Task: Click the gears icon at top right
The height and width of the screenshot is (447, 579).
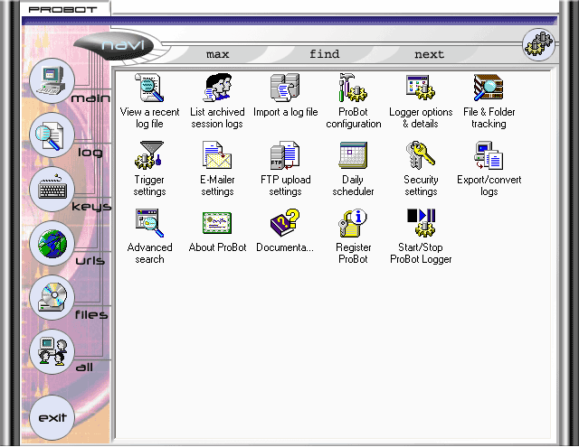Action: click(x=539, y=44)
